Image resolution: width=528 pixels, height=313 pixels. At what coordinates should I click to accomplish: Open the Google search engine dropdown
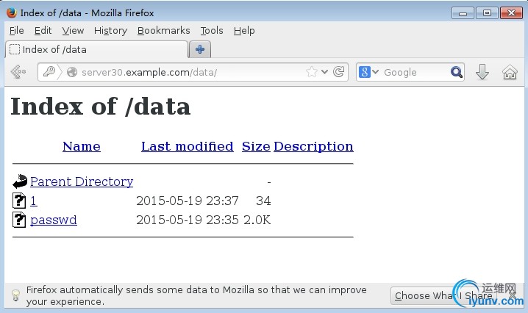(369, 72)
